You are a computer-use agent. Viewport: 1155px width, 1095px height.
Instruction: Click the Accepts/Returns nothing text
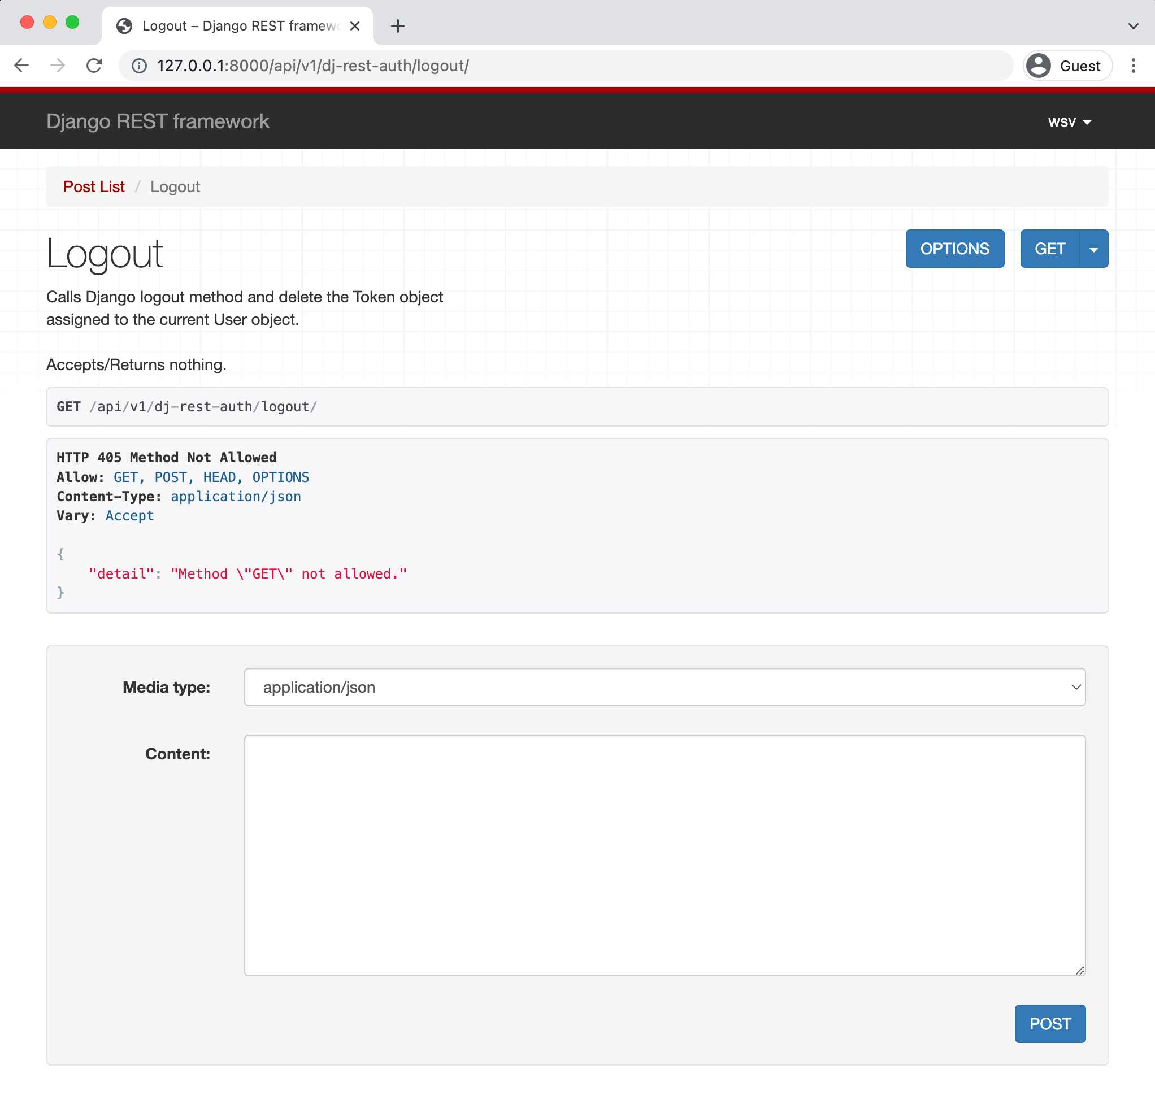click(136, 365)
